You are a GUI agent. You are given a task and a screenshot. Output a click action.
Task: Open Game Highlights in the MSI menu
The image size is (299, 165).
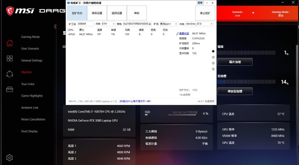[32, 96]
